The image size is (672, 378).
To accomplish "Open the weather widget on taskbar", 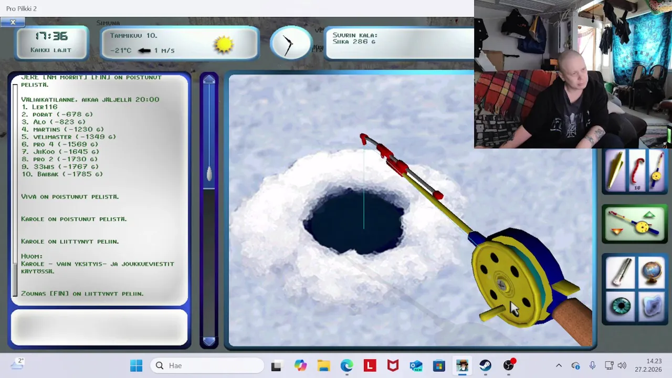I will 17,364.
